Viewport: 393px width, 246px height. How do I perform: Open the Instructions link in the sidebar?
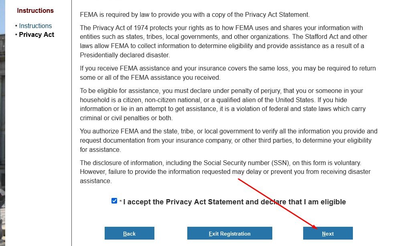point(35,26)
